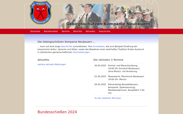This screenshot has height=114, width=183.
Task: Select the date 04.05.2025
Action: [x=100, y=84]
